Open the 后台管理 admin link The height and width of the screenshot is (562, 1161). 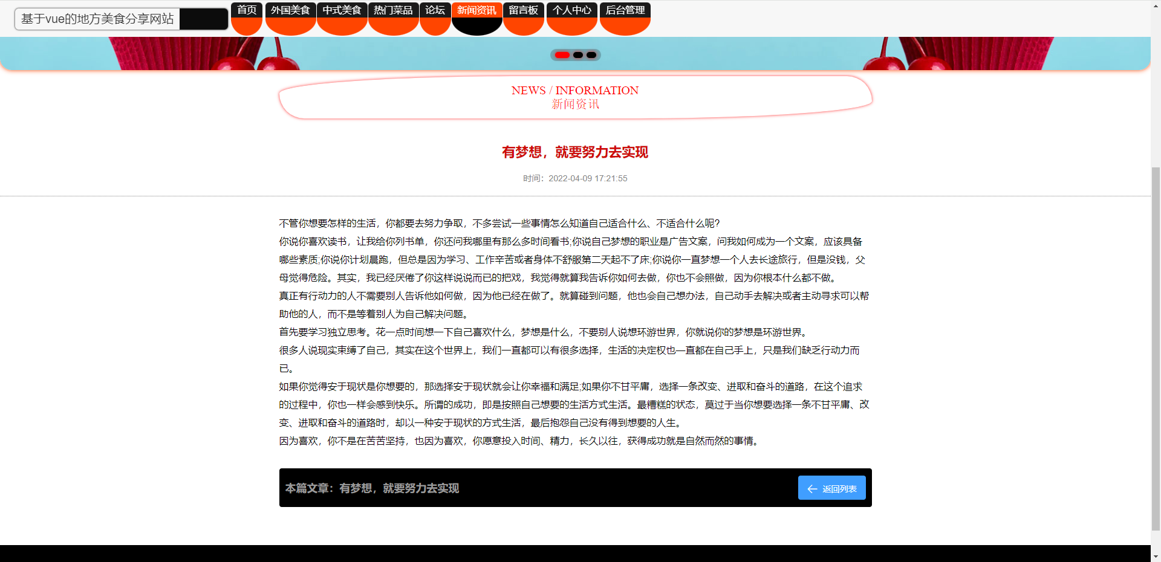click(x=625, y=11)
